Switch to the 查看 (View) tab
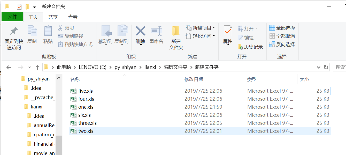Viewport: 346px width, 155px height. click(72, 17)
